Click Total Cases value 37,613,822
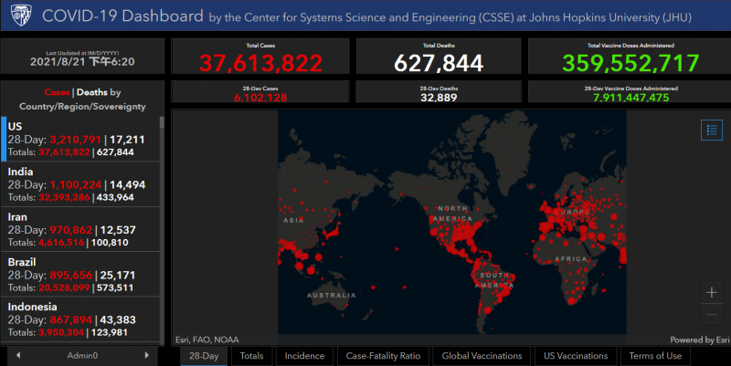The height and width of the screenshot is (366, 731). [x=260, y=63]
